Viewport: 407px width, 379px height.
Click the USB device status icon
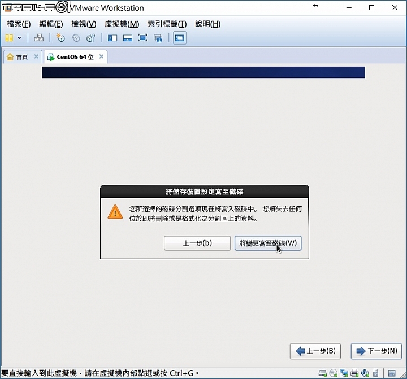click(375, 373)
